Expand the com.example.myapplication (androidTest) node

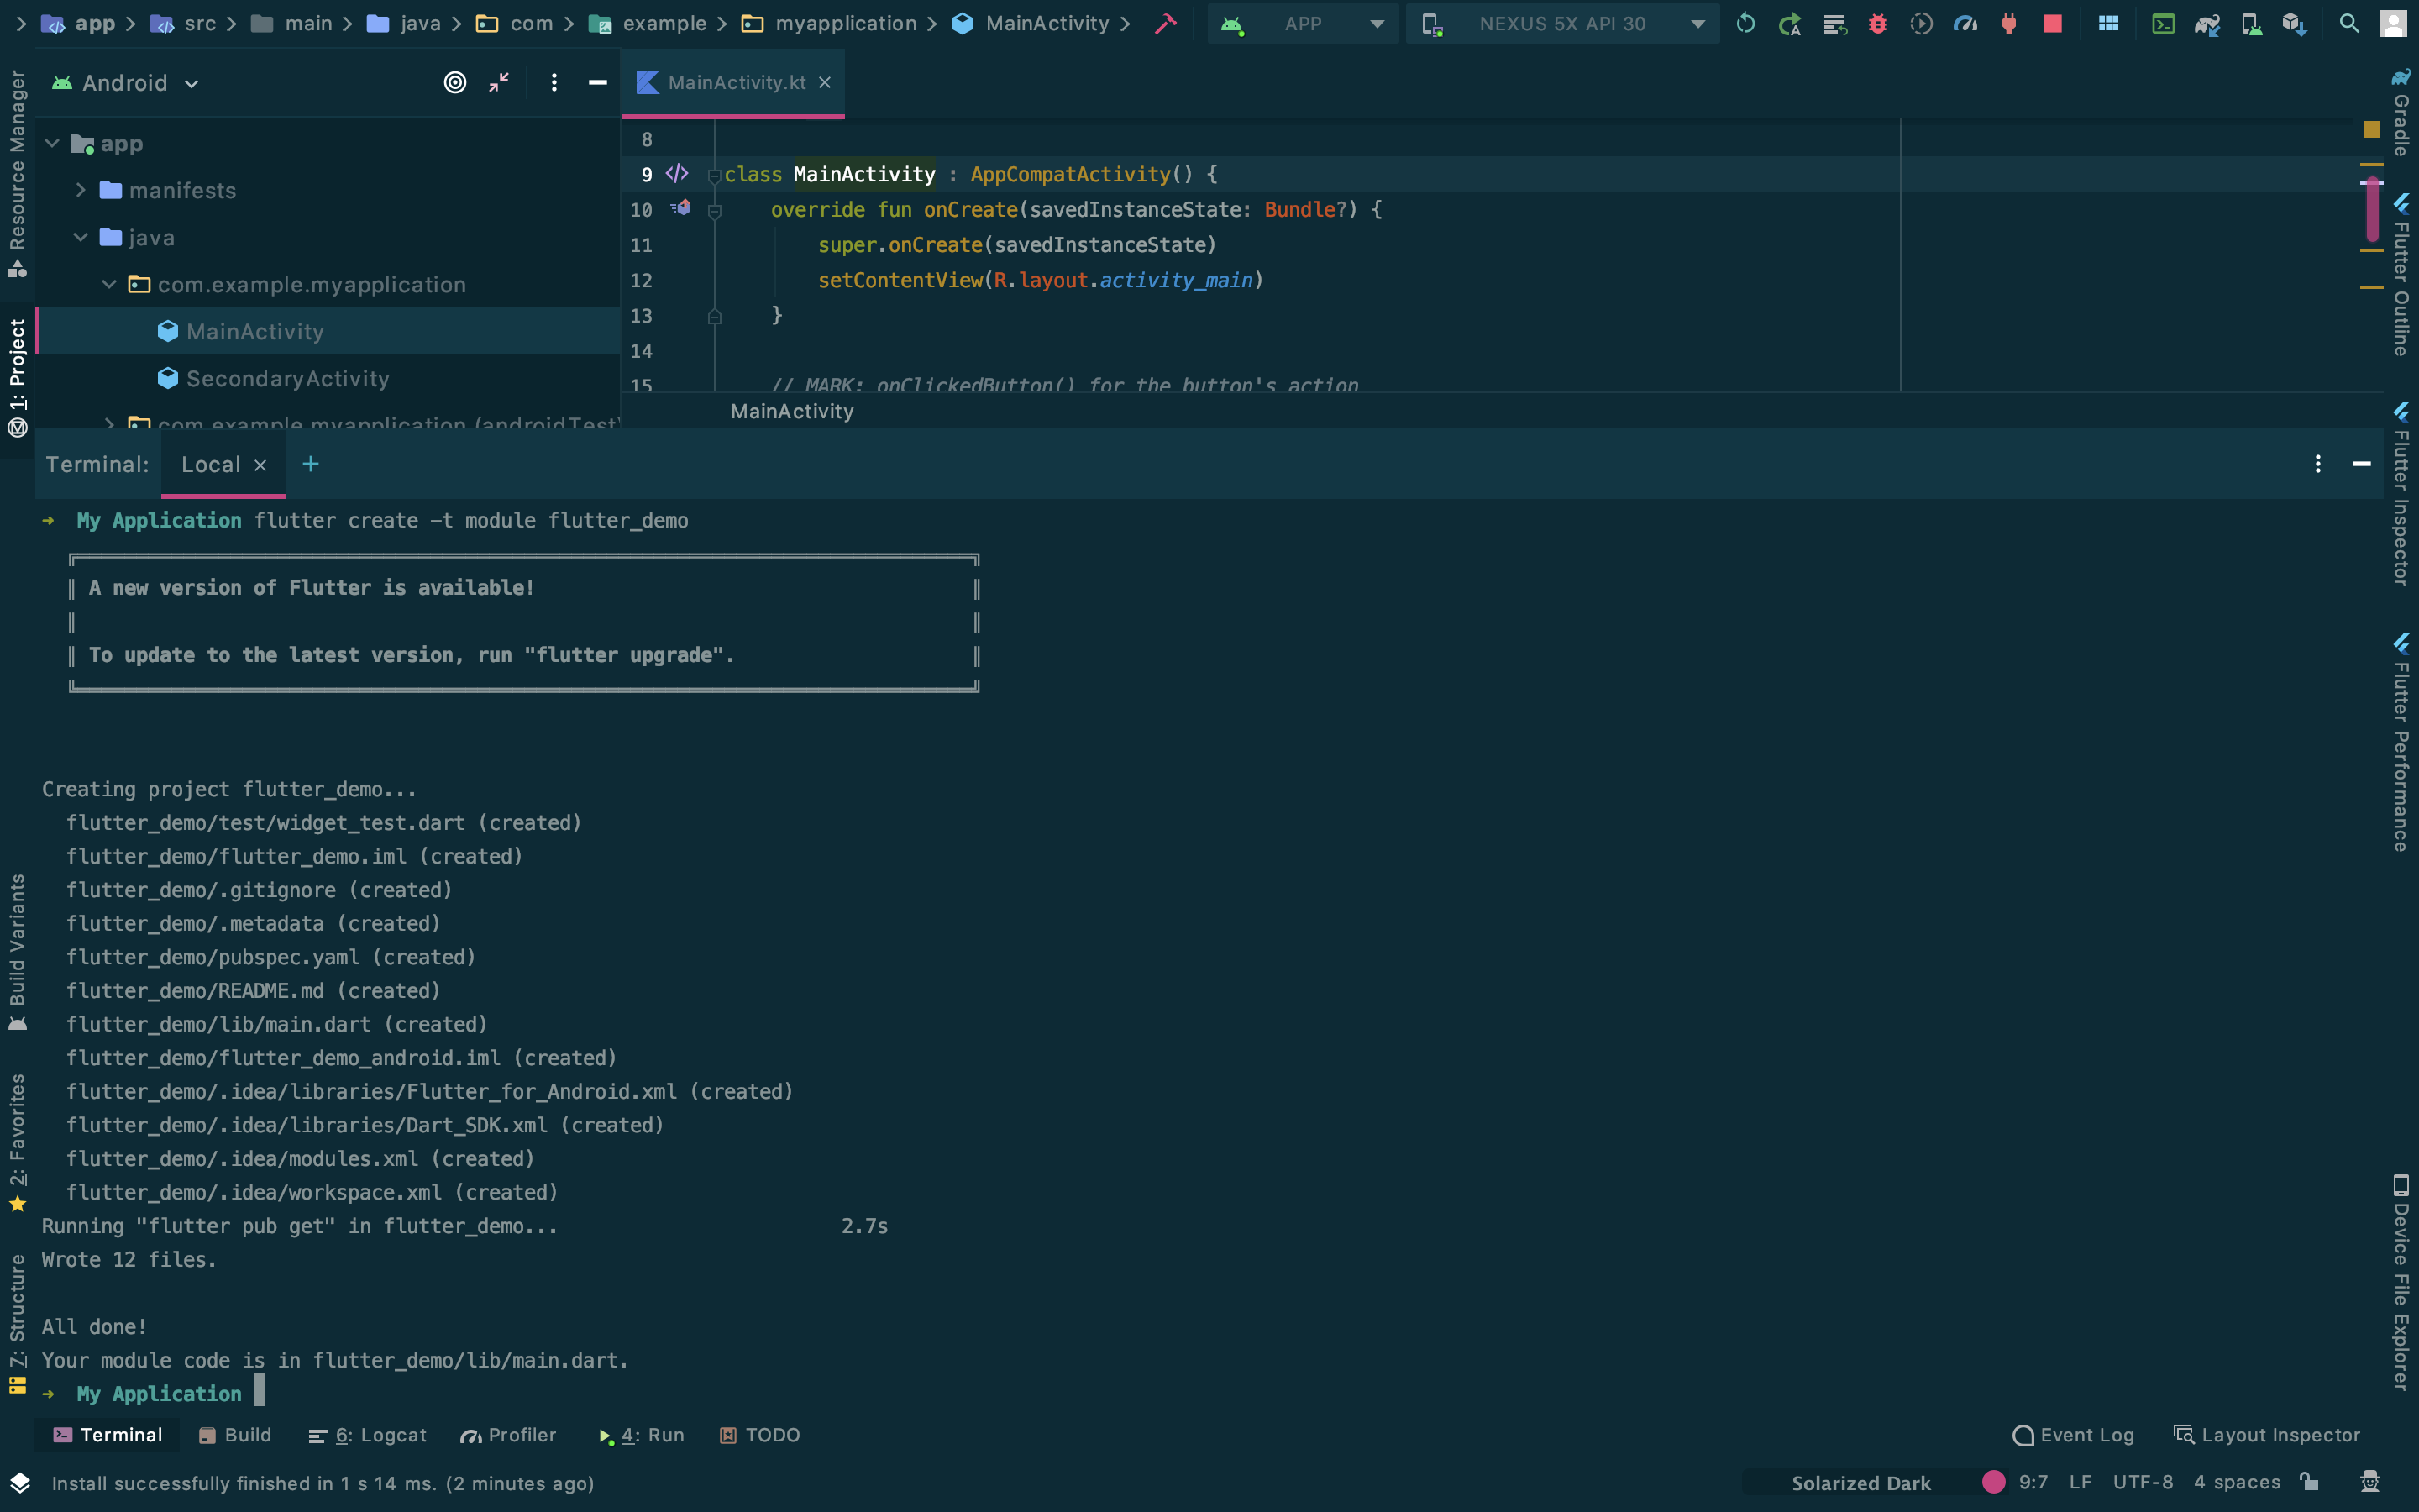pos(110,424)
